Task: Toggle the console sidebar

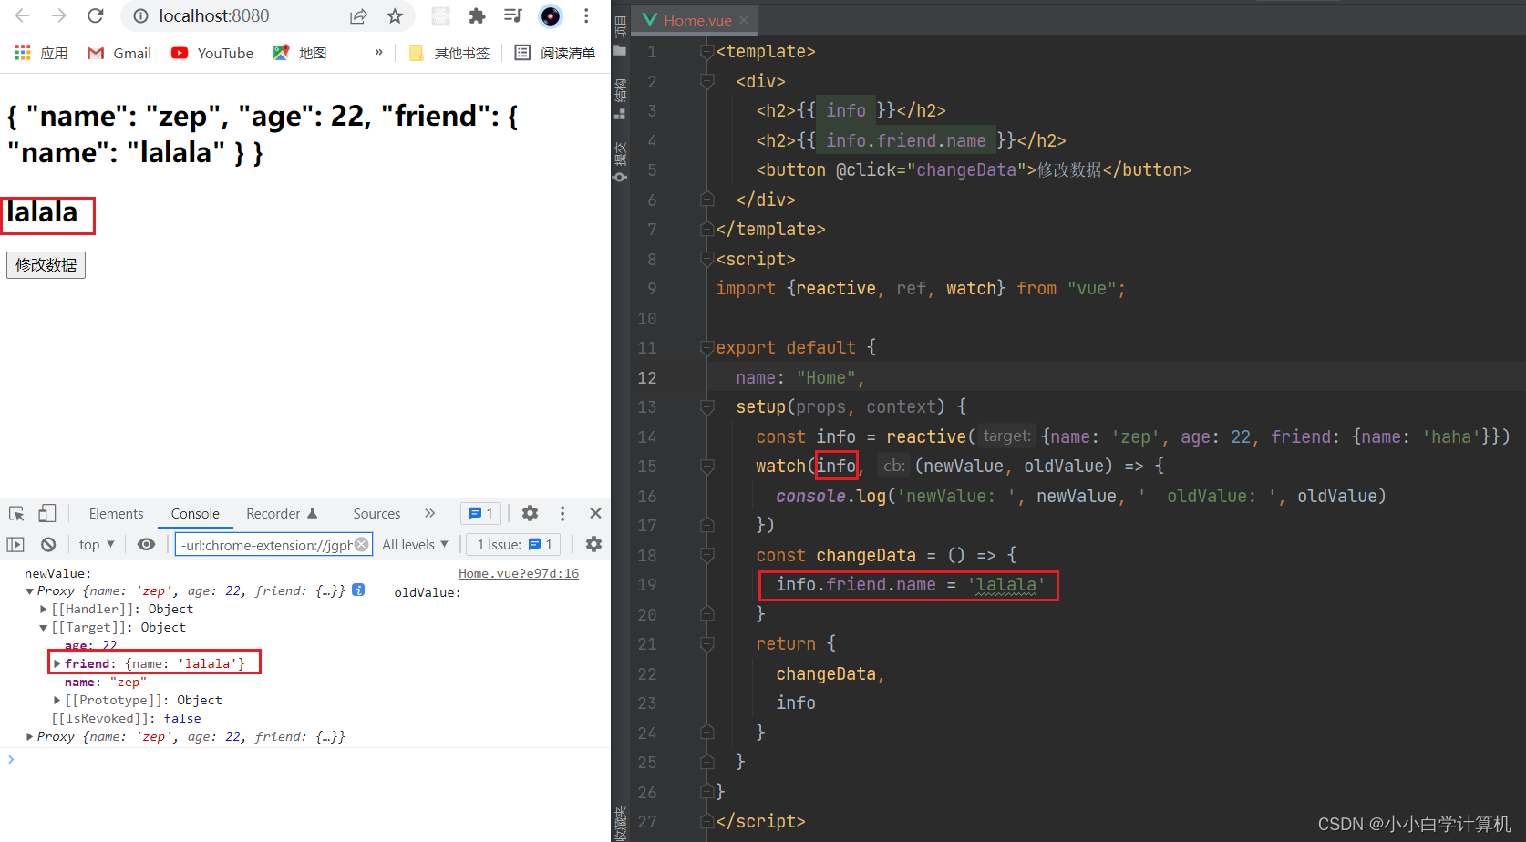Action: pos(15,544)
